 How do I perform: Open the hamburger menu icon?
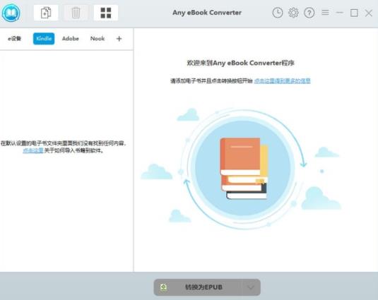pos(325,12)
